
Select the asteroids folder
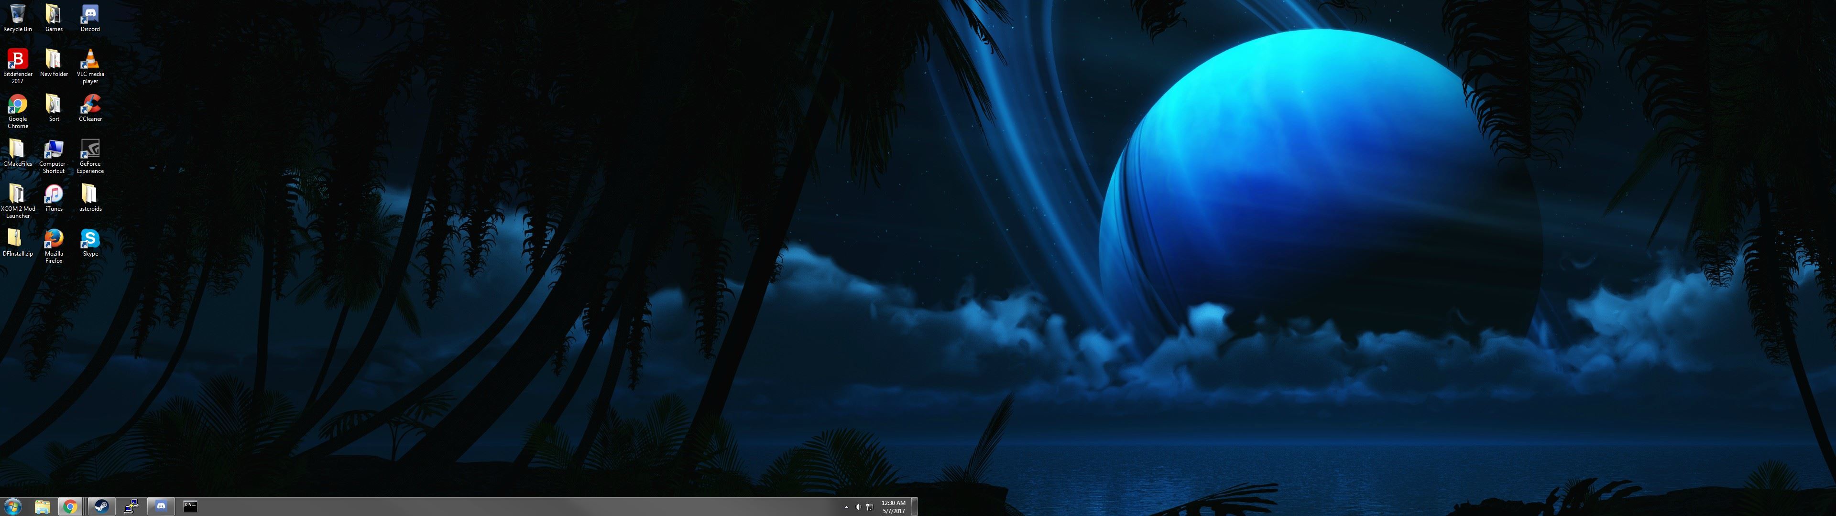[x=90, y=195]
